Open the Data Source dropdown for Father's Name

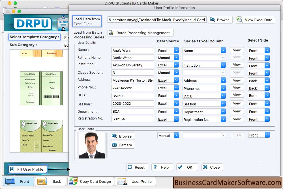(176, 58)
